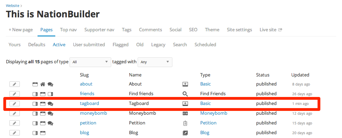Screen dimensions: 342x138
Task: Show User submitted pages
Action: [x=89, y=45]
